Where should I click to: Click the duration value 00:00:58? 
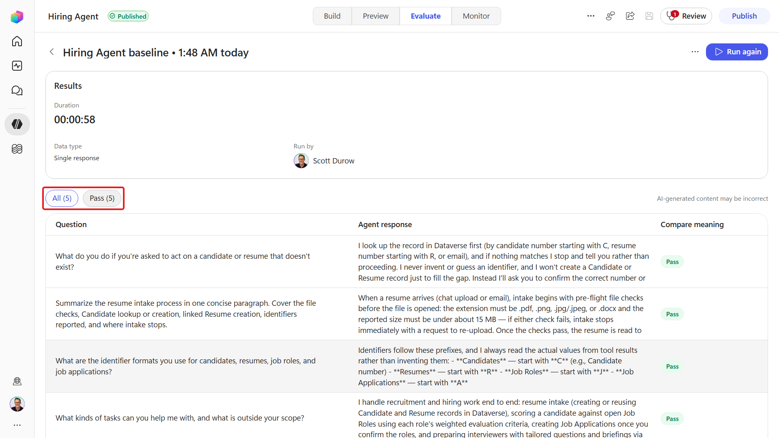75,120
